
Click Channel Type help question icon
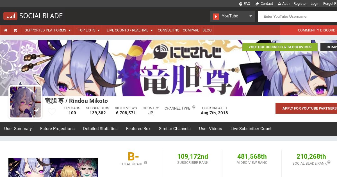(193, 107)
